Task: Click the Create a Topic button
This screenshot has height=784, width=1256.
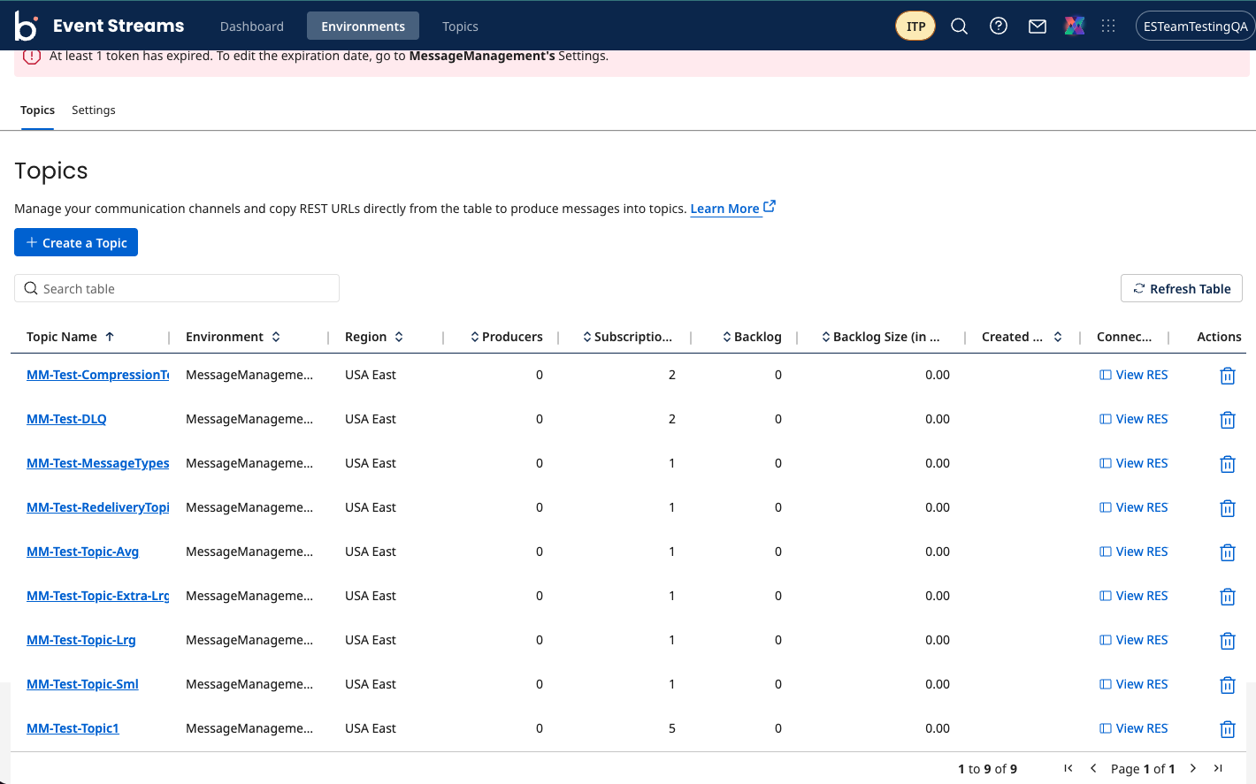Action: click(76, 243)
